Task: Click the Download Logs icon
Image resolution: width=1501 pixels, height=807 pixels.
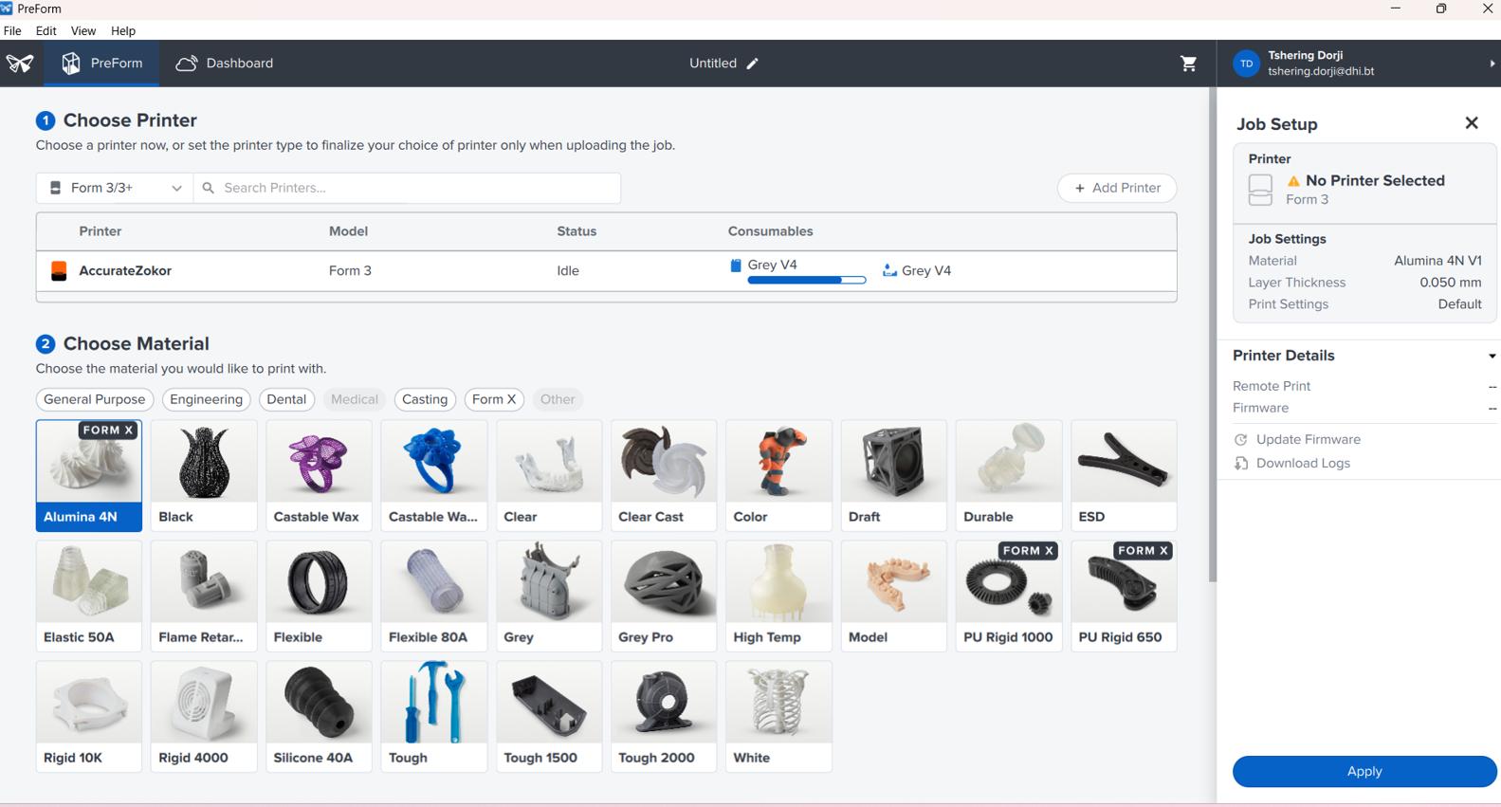Action: click(1241, 464)
